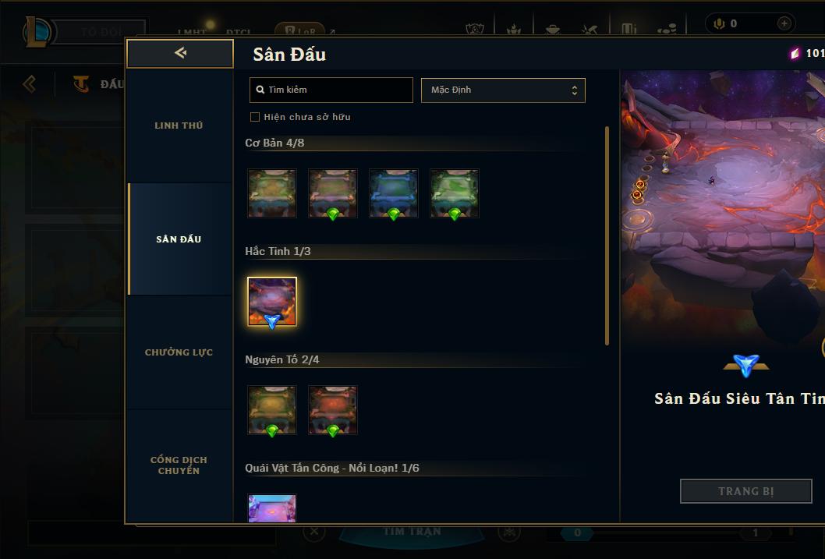Open the Chưởng Lực tab
The width and height of the screenshot is (825, 559).
click(179, 352)
